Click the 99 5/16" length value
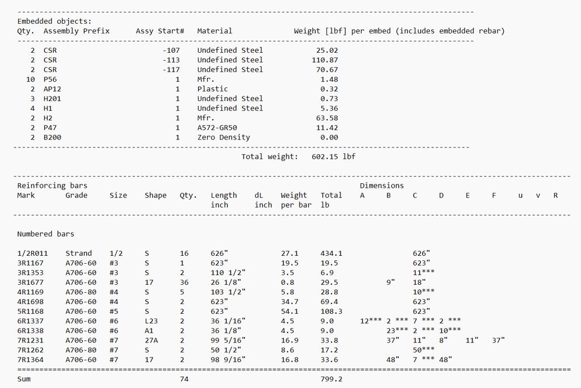 pos(228,340)
